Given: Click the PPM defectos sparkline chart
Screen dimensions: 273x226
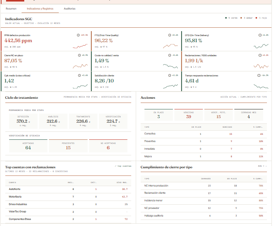Looking at the screenshot, I should point(80,46).
